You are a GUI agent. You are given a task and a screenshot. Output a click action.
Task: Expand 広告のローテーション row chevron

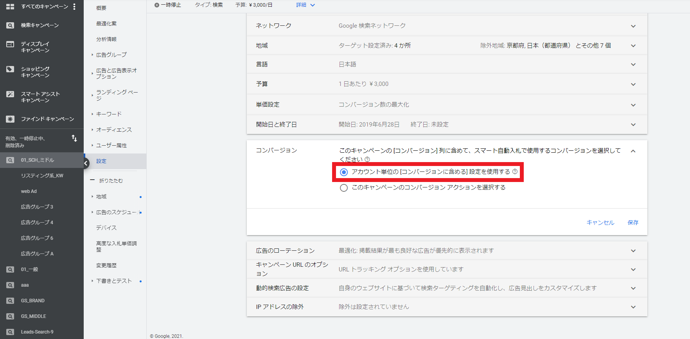pos(633,251)
